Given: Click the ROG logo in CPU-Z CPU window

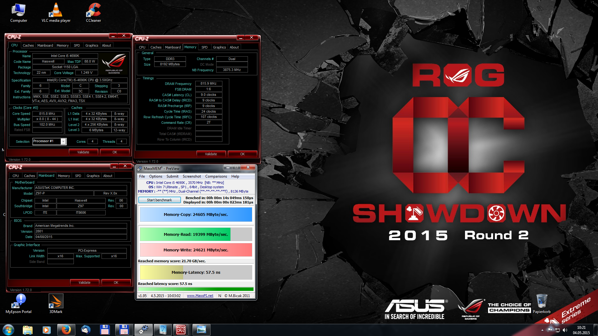Looking at the screenshot, I should pos(114,64).
